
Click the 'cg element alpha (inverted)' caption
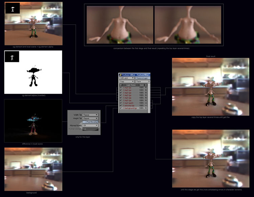click(34, 95)
